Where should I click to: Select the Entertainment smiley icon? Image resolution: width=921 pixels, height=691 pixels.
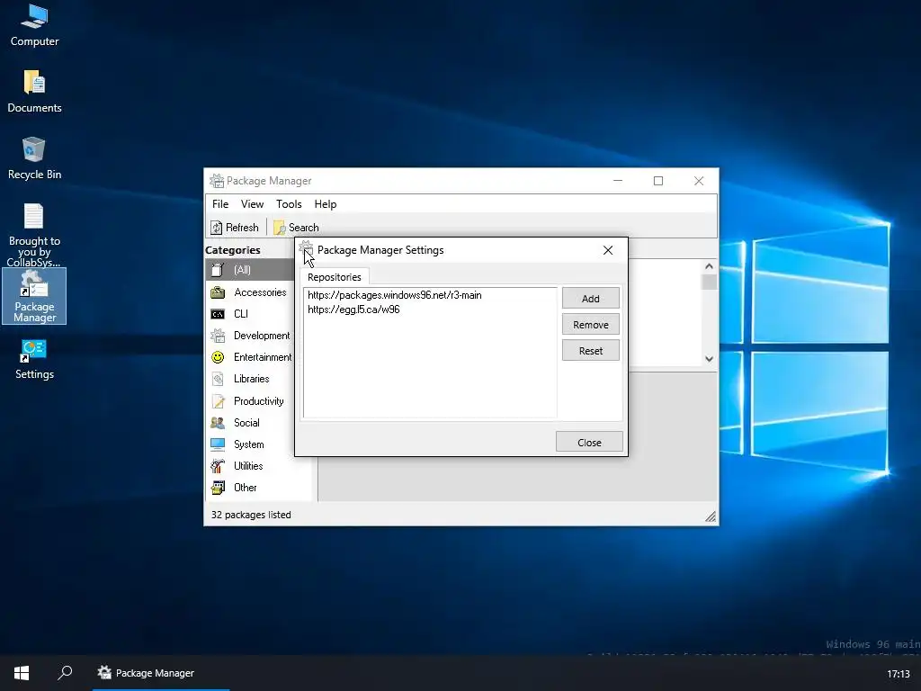point(218,357)
